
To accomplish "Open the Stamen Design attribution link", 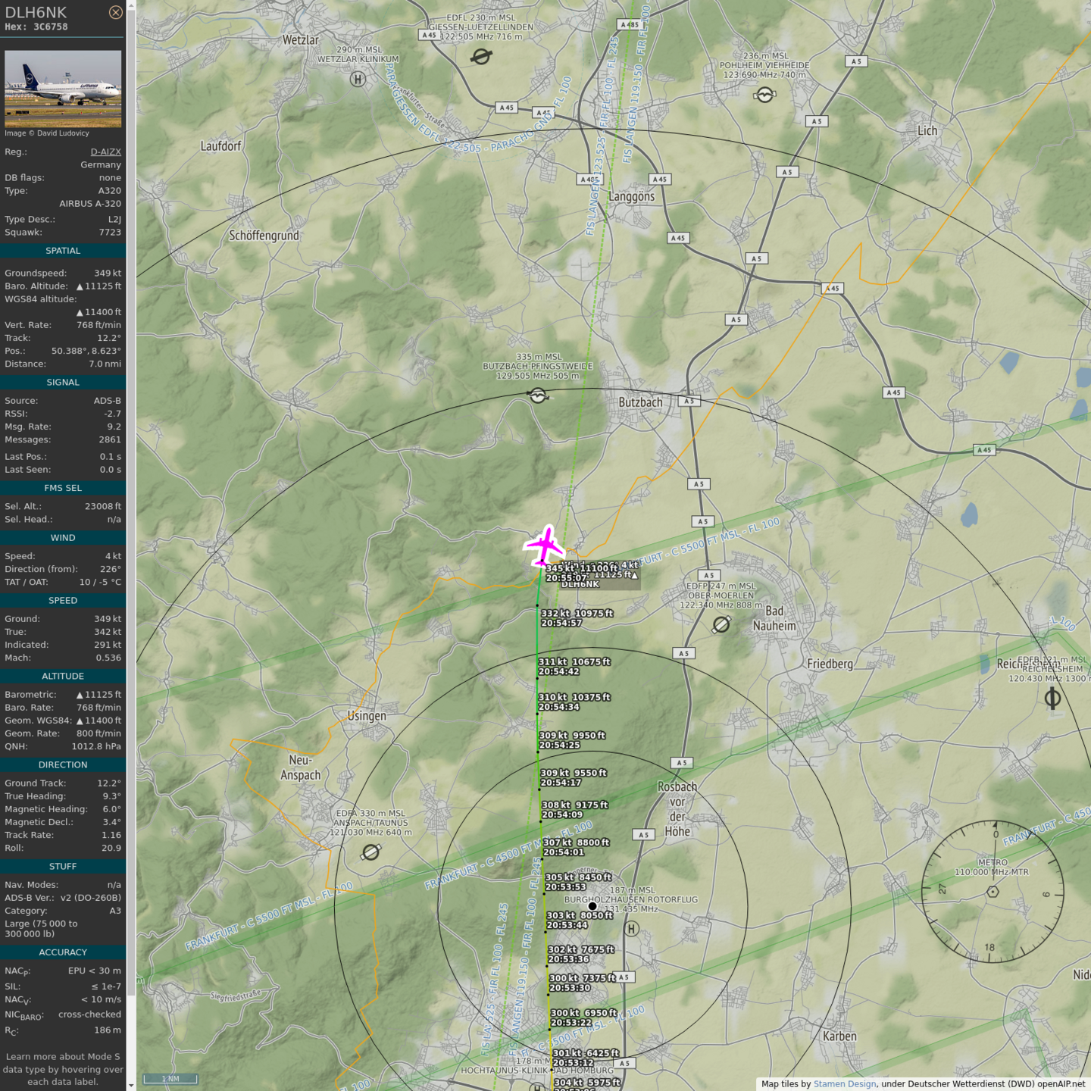I will click(844, 1083).
